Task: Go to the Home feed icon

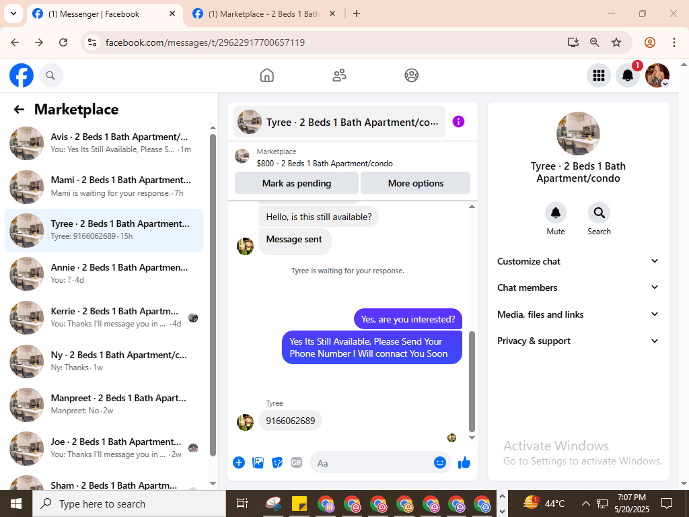Action: pyautogui.click(x=266, y=75)
